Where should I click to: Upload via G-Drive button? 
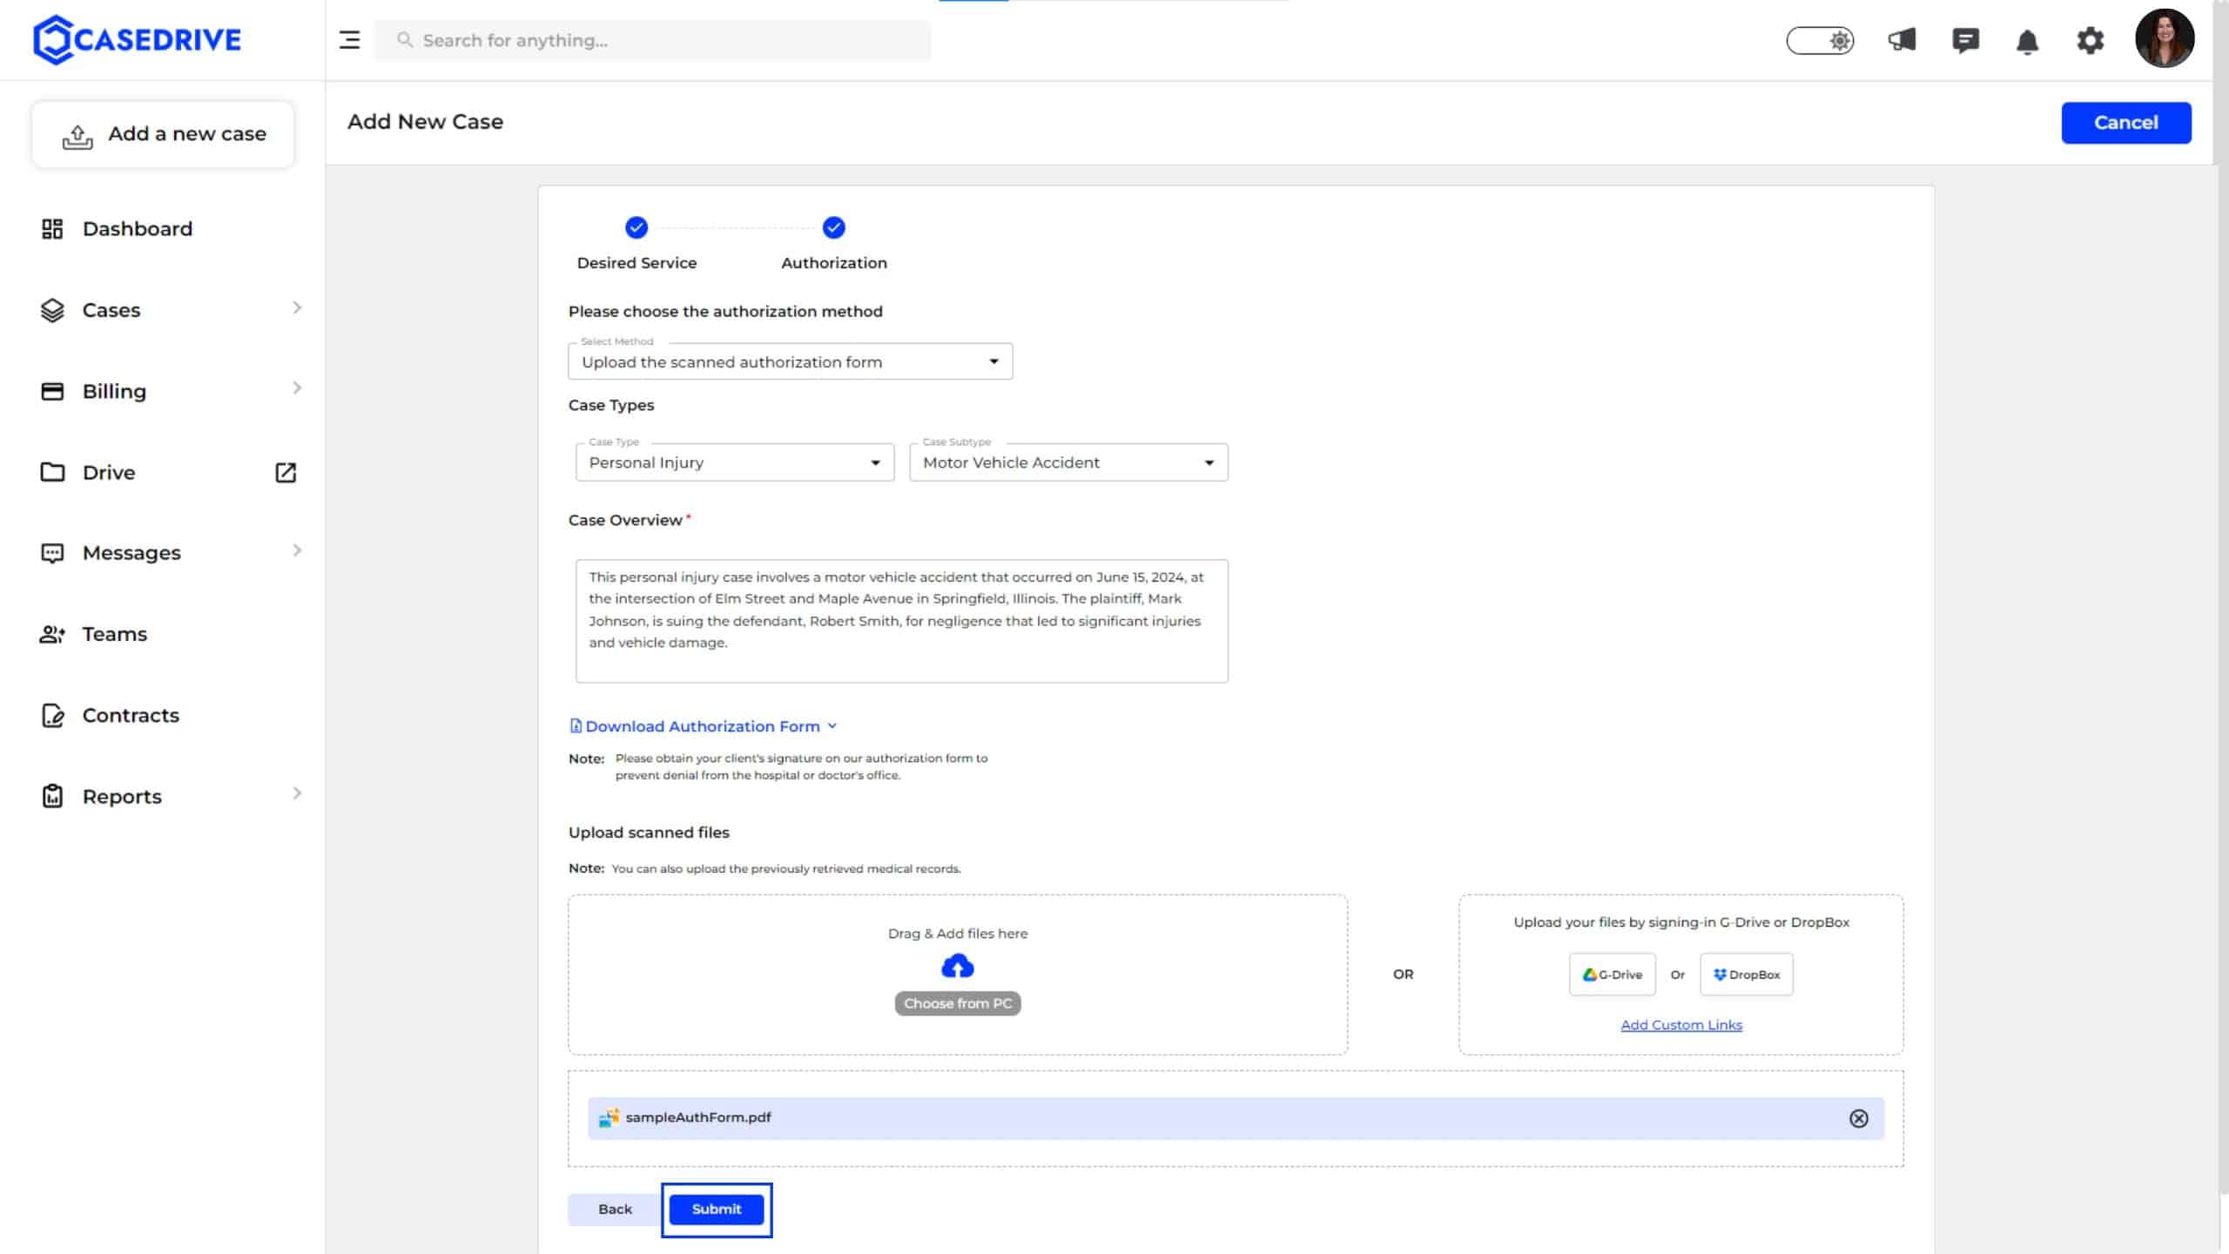pyautogui.click(x=1613, y=974)
